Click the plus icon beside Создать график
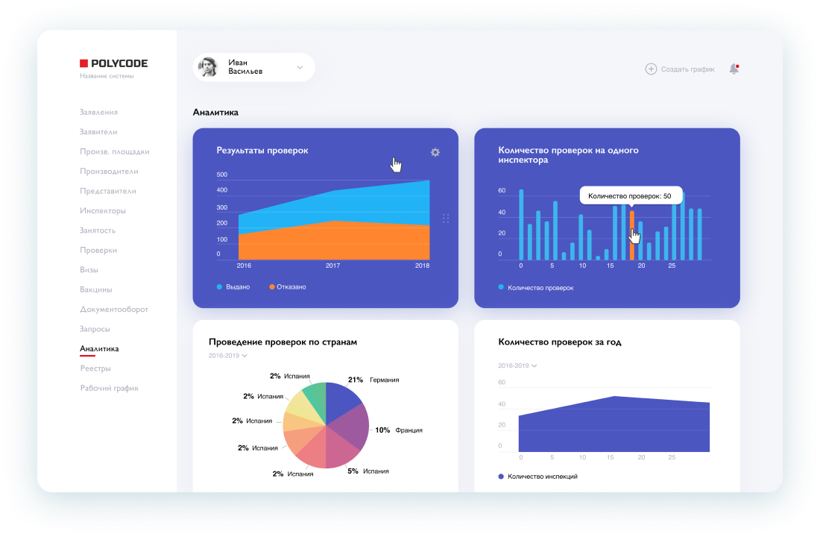Screen dimensions: 820x537 point(651,69)
